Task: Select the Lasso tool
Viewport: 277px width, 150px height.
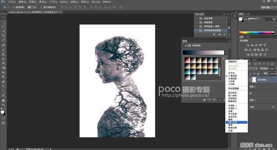Action: [x=3, y=26]
